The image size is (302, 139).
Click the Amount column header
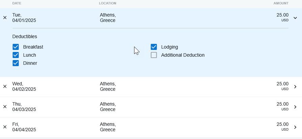point(281,3)
